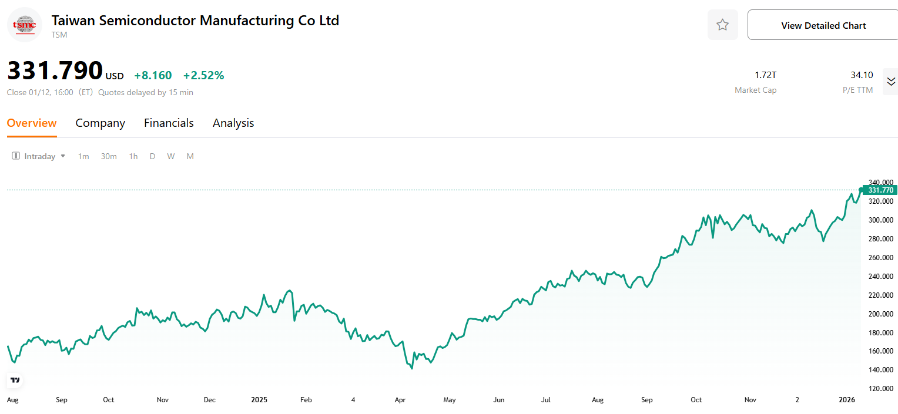Image resolution: width=898 pixels, height=414 pixels.
Task: Select the 1m chart interval
Action: click(x=83, y=156)
